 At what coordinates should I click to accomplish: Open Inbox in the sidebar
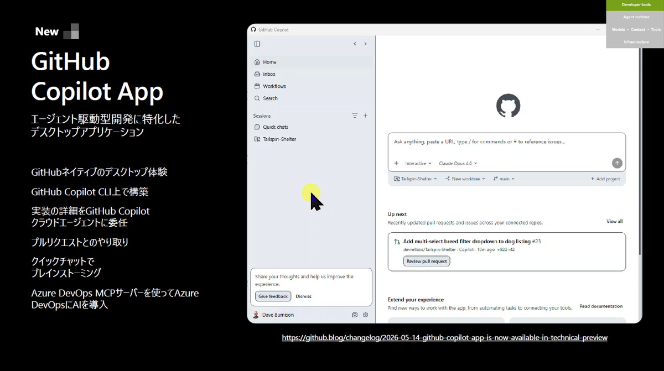click(x=311, y=74)
